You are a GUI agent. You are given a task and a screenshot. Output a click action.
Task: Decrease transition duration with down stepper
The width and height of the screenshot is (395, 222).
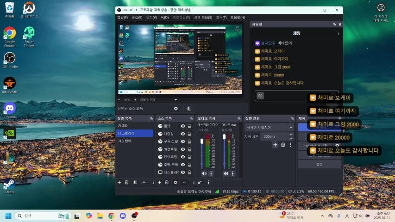point(291,138)
